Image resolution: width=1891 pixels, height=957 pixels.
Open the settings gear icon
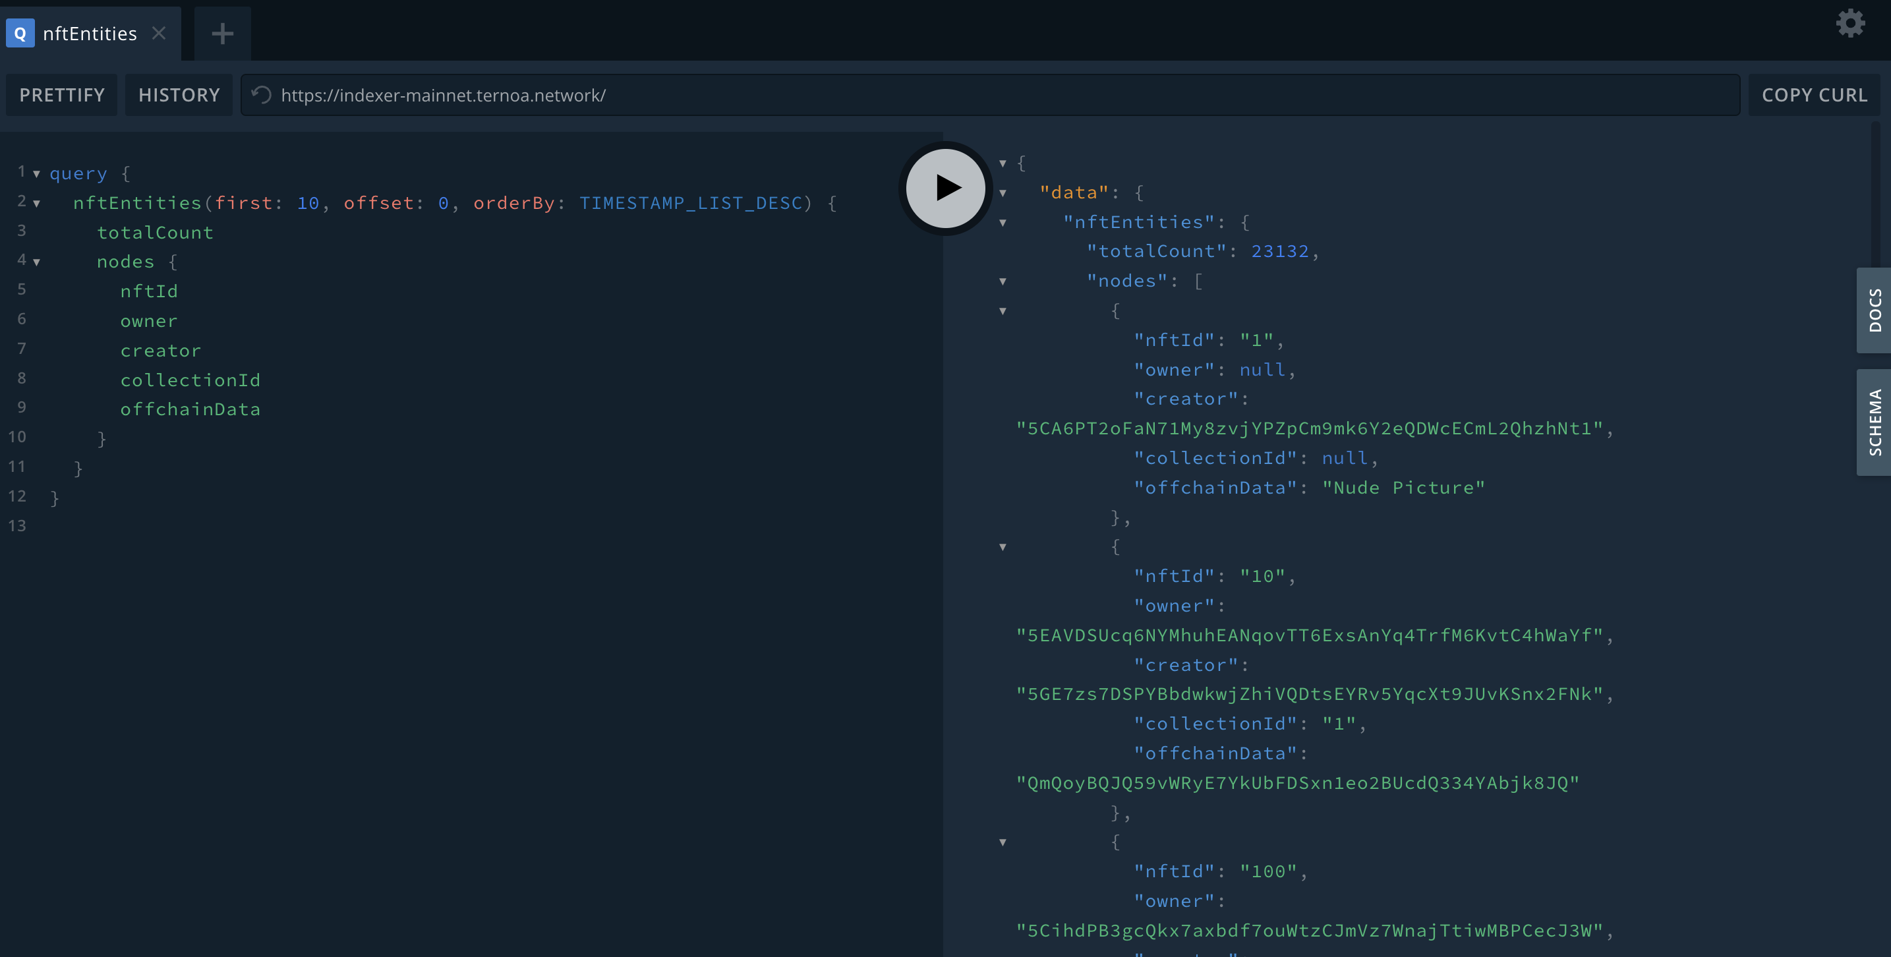click(x=1850, y=24)
